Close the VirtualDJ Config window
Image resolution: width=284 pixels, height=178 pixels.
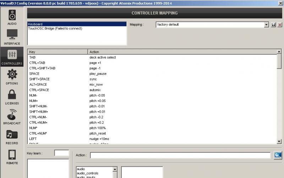click(280, 3)
